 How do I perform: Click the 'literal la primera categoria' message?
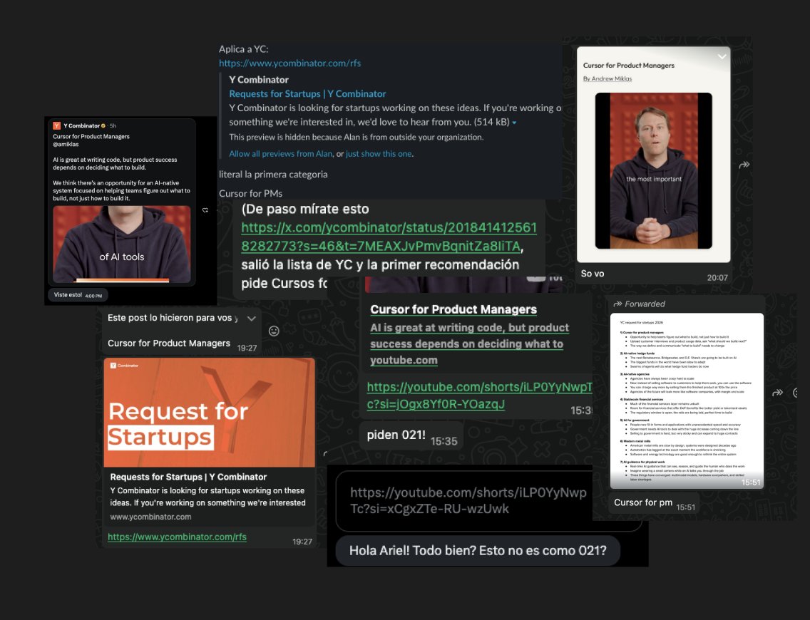tap(273, 174)
